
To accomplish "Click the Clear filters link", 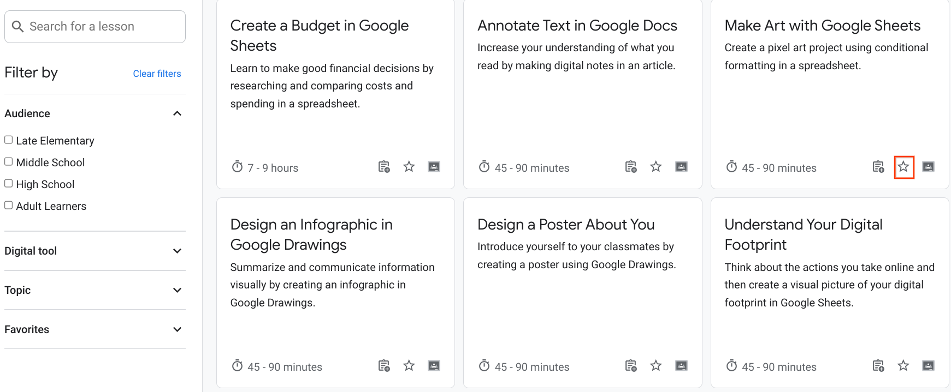I will 157,74.
